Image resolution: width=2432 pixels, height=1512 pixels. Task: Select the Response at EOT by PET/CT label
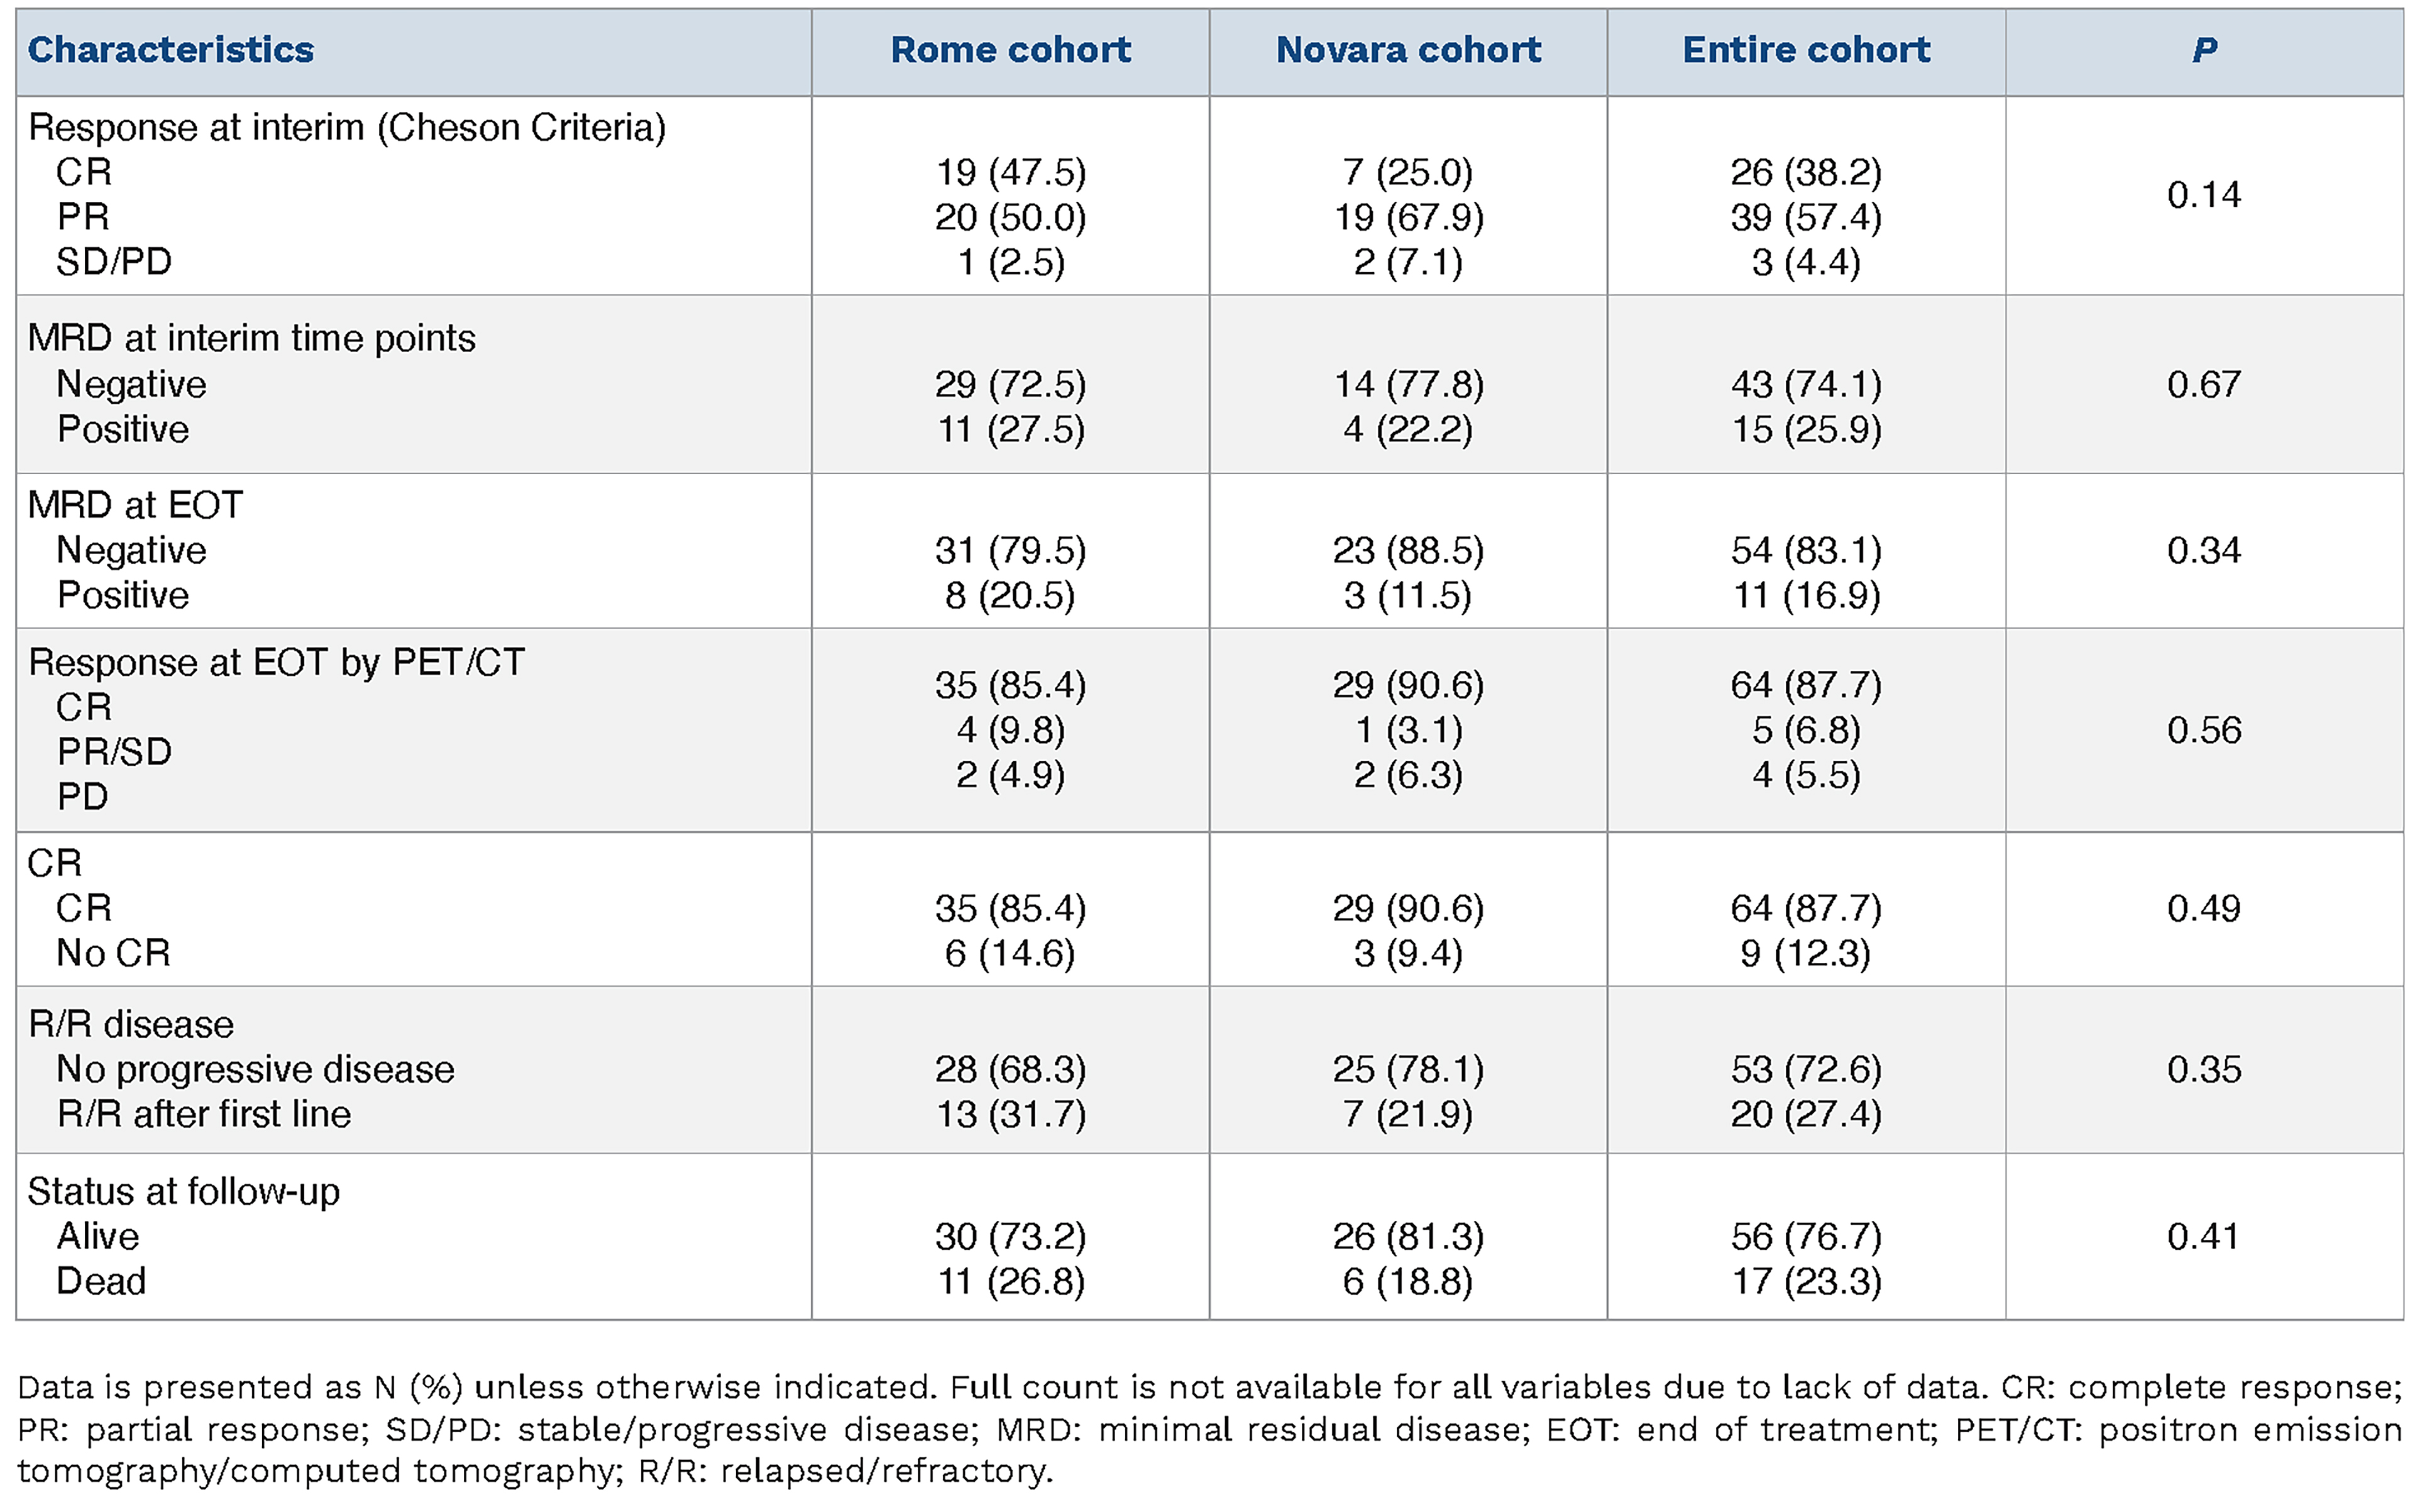276,662
